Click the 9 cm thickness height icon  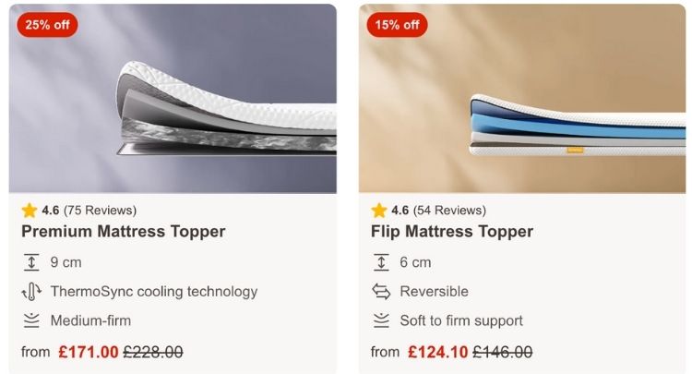pos(31,262)
